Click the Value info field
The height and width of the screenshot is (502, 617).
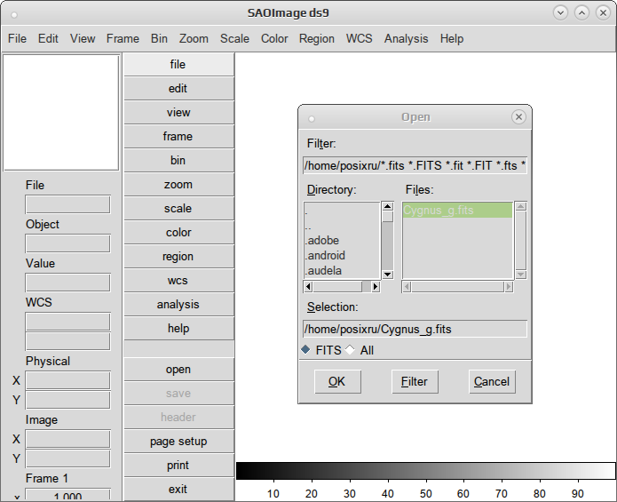tap(67, 283)
